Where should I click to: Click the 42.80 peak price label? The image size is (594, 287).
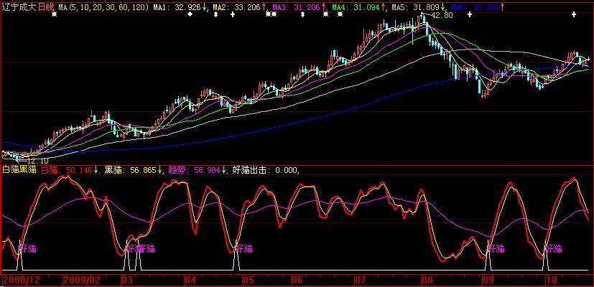442,15
